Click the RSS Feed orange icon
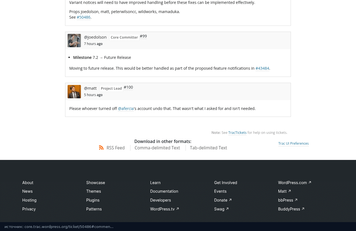This screenshot has width=356, height=231. pos(101,148)
